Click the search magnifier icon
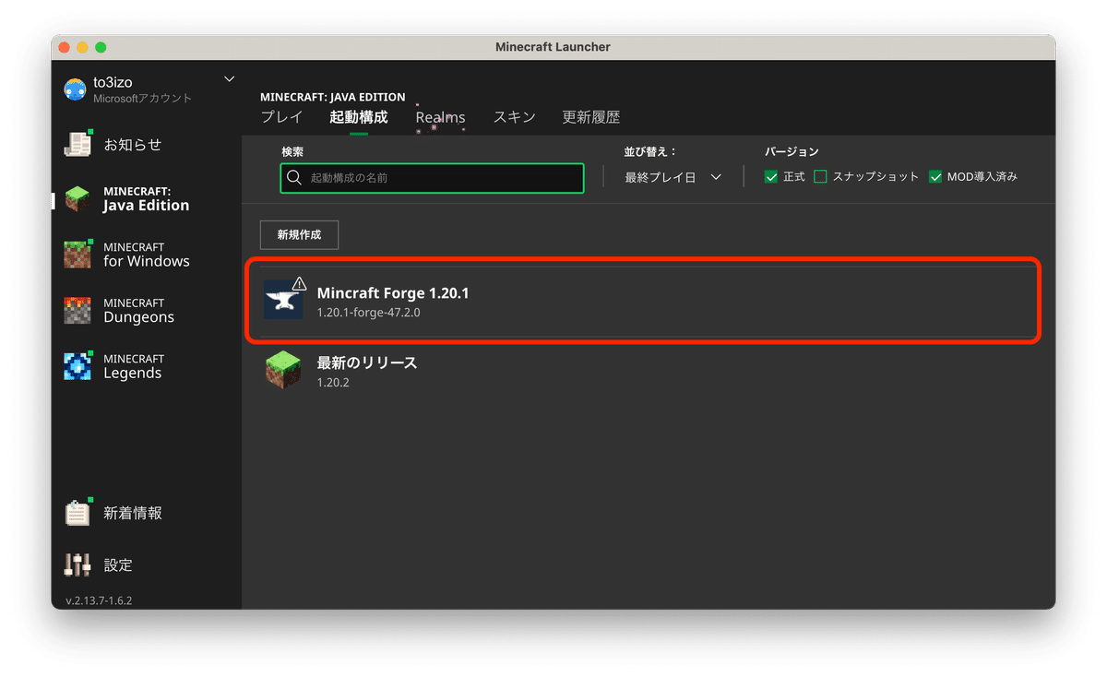This screenshot has height=677, width=1107. tap(294, 177)
